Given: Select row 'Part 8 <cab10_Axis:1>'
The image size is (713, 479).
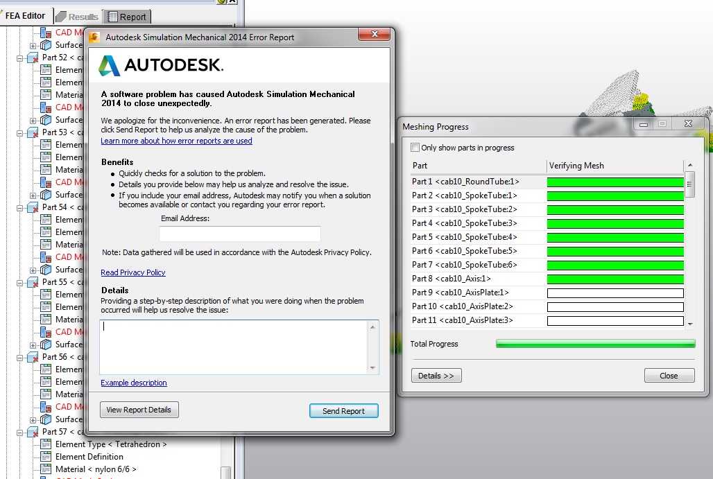Looking at the screenshot, I should pyautogui.click(x=547, y=279).
